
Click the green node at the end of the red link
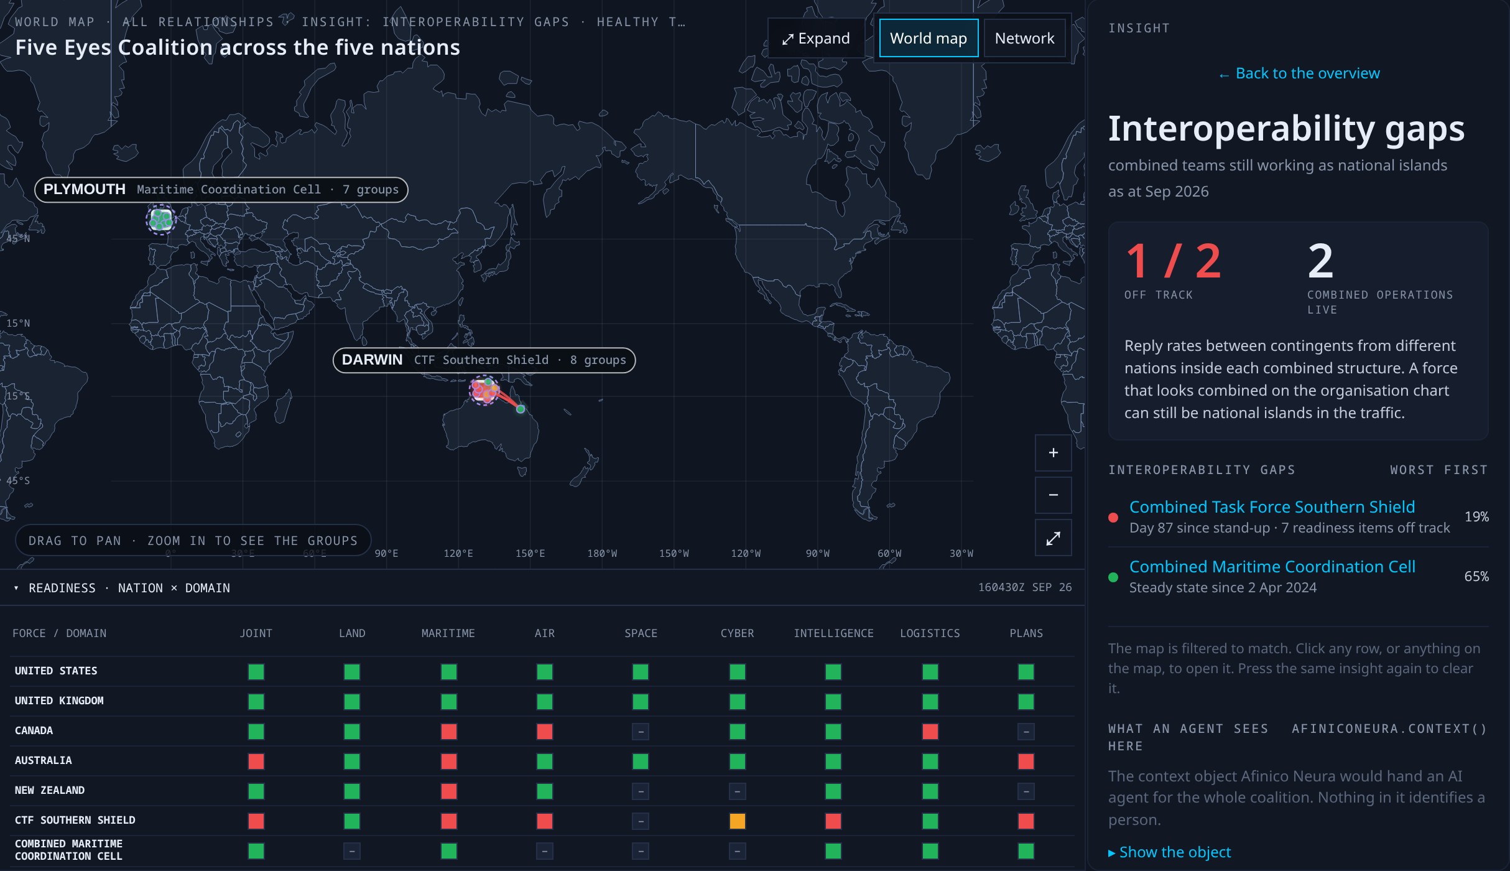[x=521, y=409]
